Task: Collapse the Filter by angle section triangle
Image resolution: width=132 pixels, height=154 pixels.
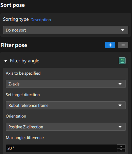Action: 5,61
